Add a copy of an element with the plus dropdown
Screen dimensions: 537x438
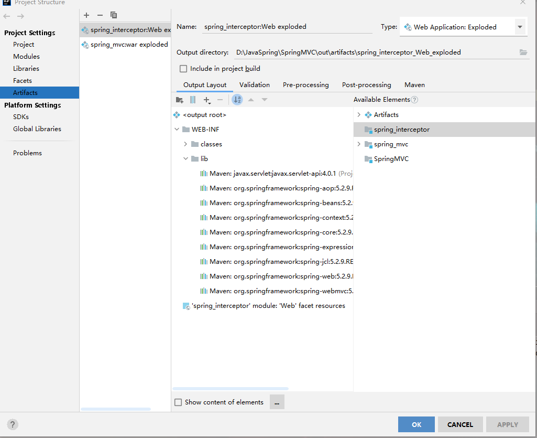[x=207, y=100]
